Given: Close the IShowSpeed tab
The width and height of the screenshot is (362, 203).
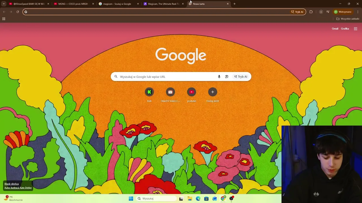Looking at the screenshot, I should click(x=48, y=4).
